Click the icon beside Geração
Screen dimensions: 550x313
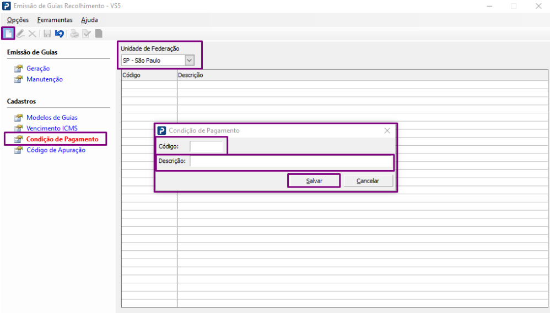[18, 69]
